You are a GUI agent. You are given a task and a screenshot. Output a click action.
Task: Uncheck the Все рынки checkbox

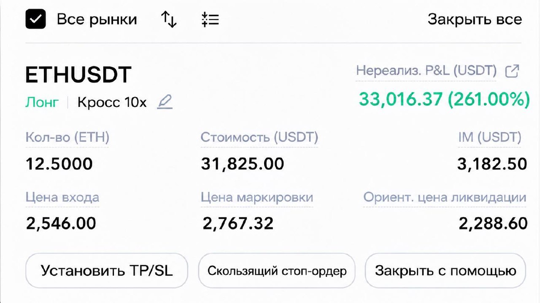click(35, 19)
